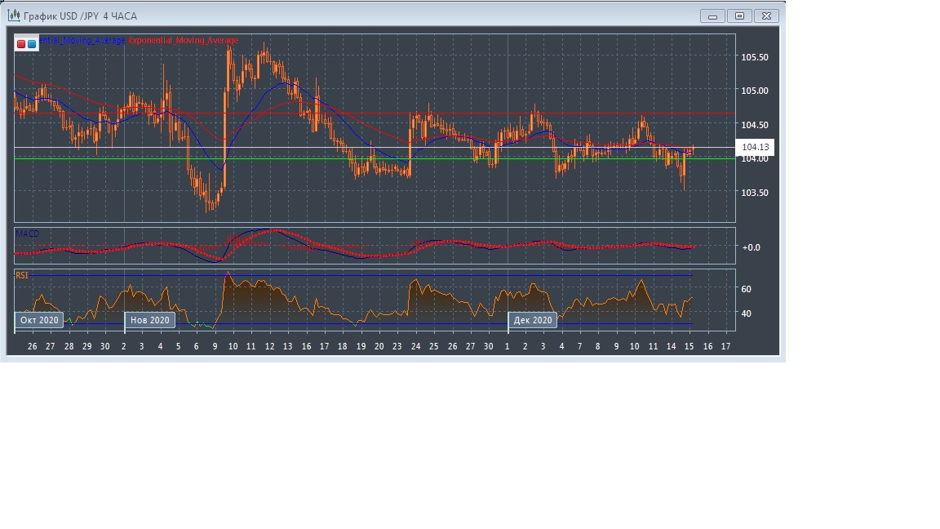The image size is (940, 529).
Task: Click the red indicator icon in the legend
Action: [x=21, y=43]
